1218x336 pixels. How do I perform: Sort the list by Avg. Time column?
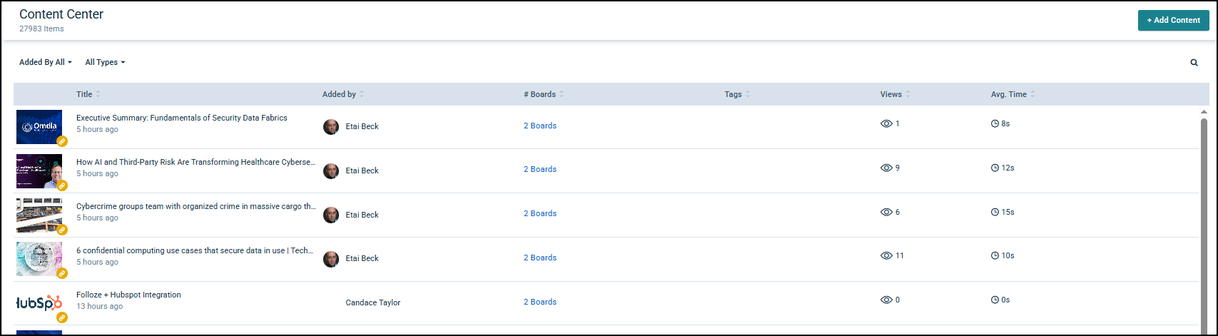click(1008, 94)
